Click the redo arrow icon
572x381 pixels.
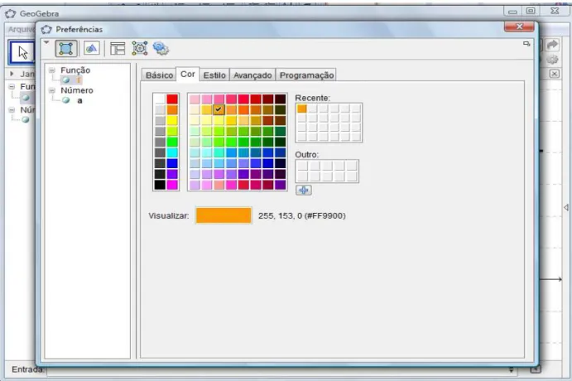tap(553, 45)
